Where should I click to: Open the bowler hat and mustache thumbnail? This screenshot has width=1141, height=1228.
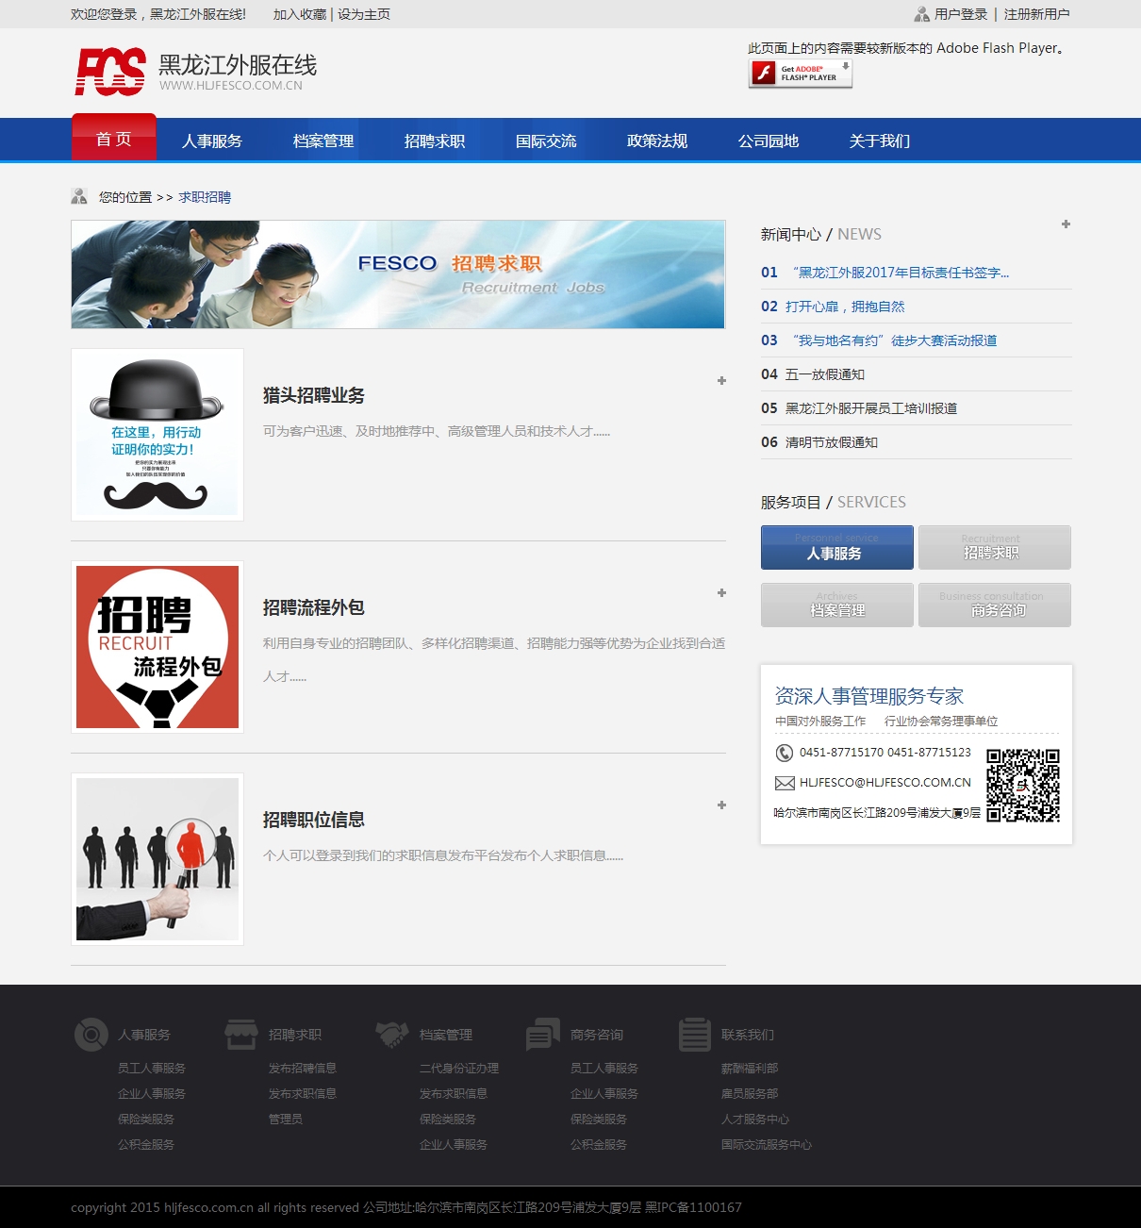coord(157,435)
